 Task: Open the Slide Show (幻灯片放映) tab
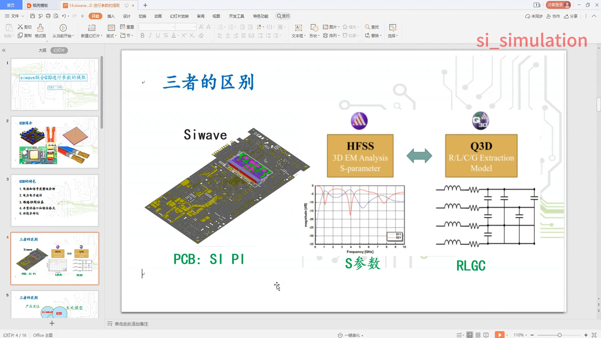coord(179,16)
